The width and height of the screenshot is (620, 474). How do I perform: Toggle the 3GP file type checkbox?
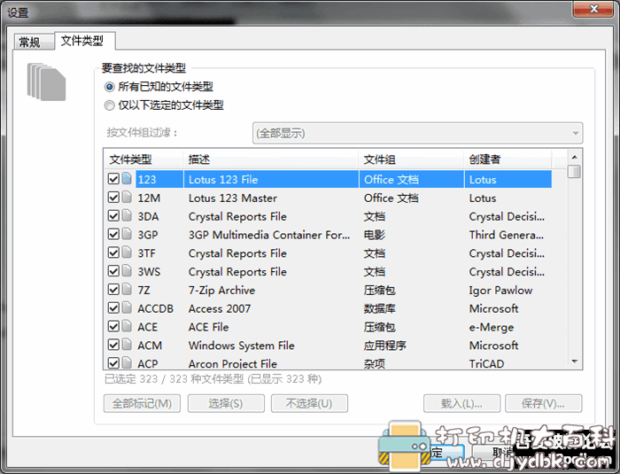pos(113,234)
